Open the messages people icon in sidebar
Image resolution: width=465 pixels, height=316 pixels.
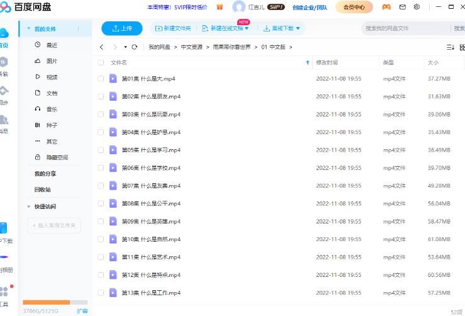[4, 120]
